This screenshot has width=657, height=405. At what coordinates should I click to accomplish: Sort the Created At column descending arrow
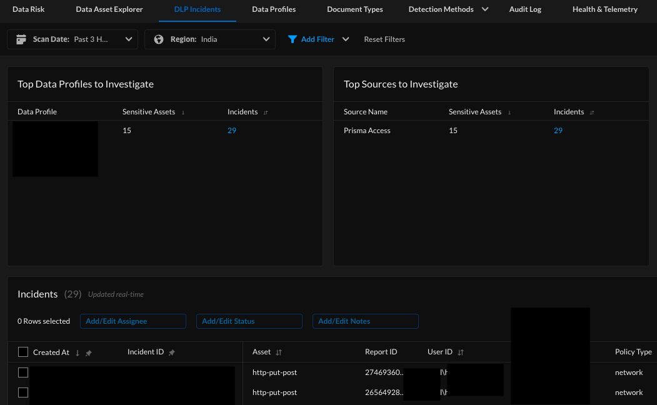click(x=78, y=353)
